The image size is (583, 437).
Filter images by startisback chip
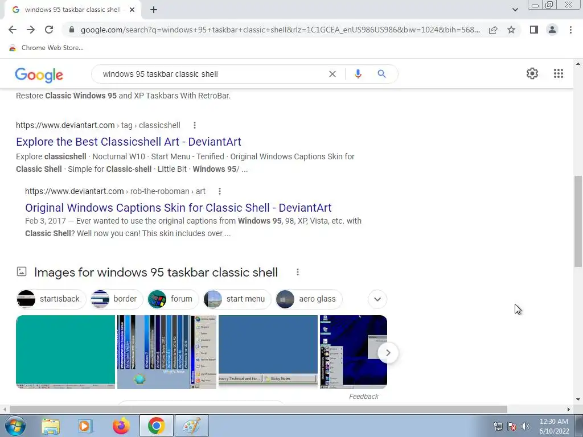click(x=51, y=299)
